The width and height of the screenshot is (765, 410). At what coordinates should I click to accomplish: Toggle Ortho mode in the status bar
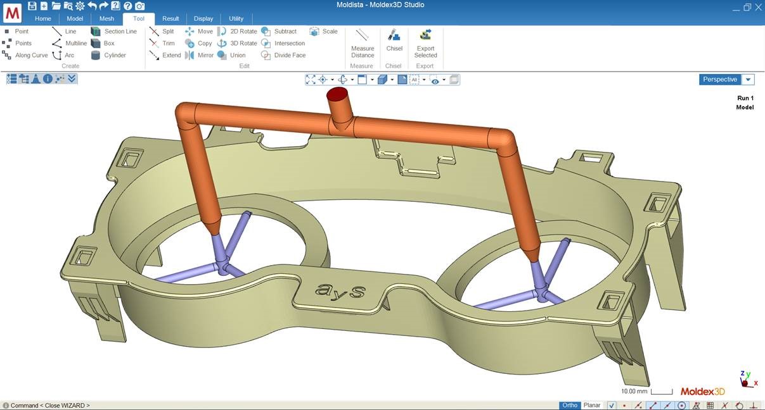(x=570, y=406)
